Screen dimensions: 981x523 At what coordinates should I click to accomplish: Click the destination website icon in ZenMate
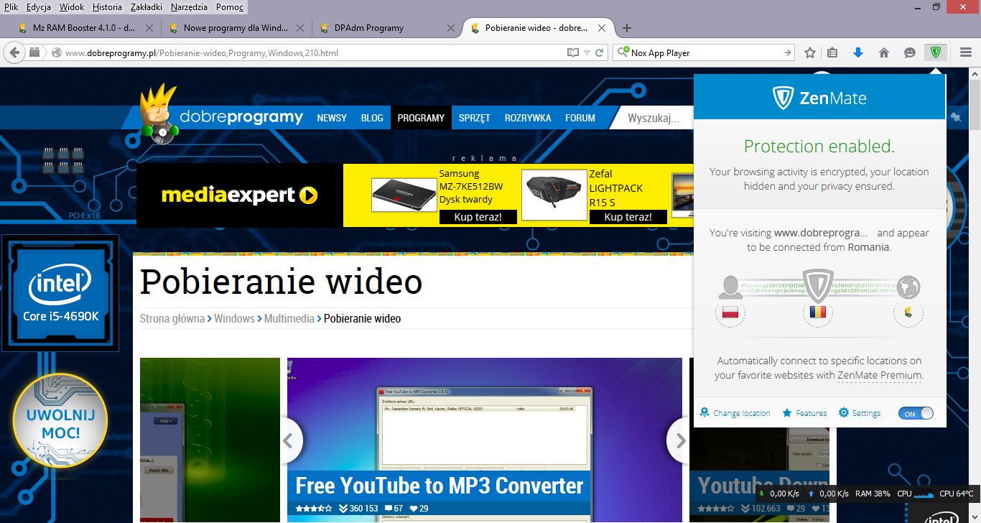point(908,313)
